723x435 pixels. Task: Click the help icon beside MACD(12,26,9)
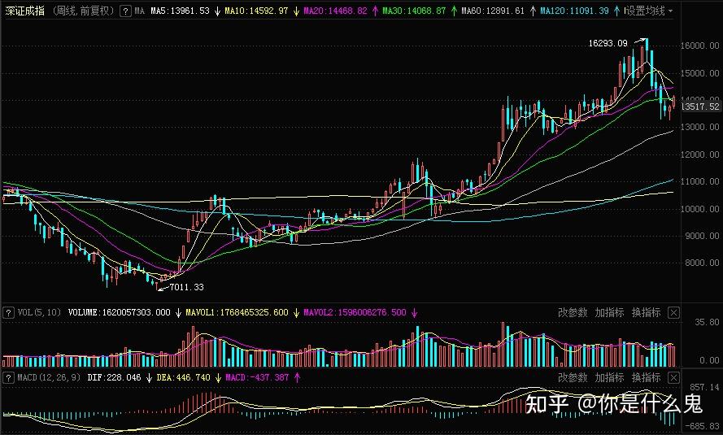tap(8, 378)
